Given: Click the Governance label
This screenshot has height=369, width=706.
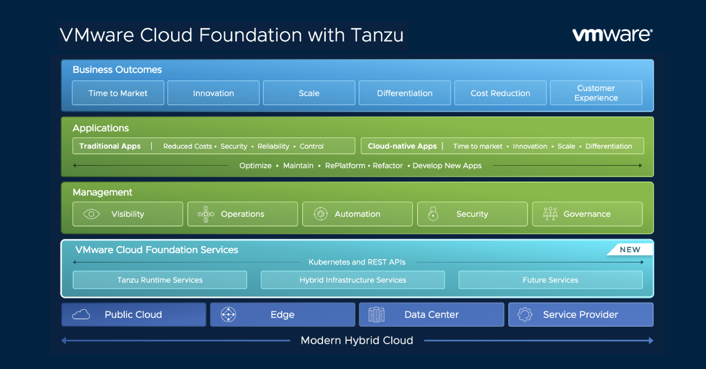Looking at the screenshot, I should (587, 214).
